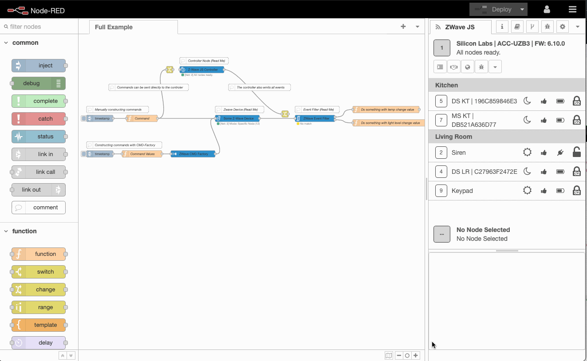Screen dimensions: 587x361
Task: Click the controller node list indent icon
Action: [440, 67]
